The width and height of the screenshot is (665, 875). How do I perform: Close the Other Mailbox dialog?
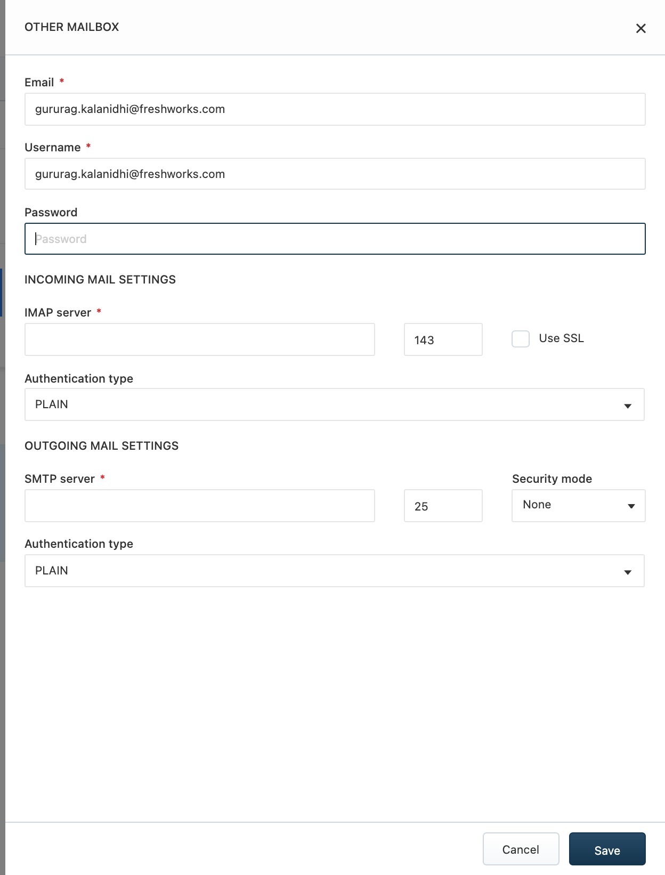coord(640,28)
